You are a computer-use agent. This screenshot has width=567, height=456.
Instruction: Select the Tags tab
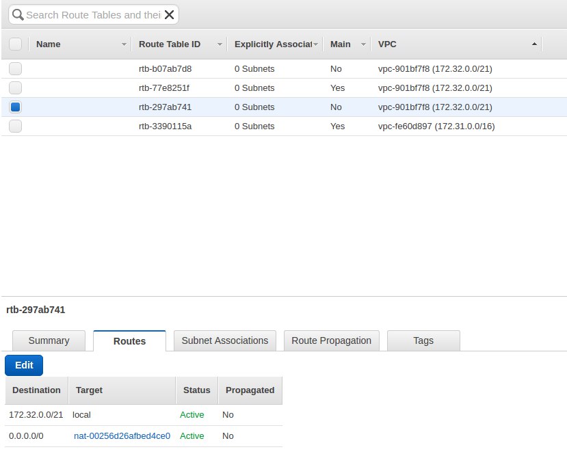(423, 340)
